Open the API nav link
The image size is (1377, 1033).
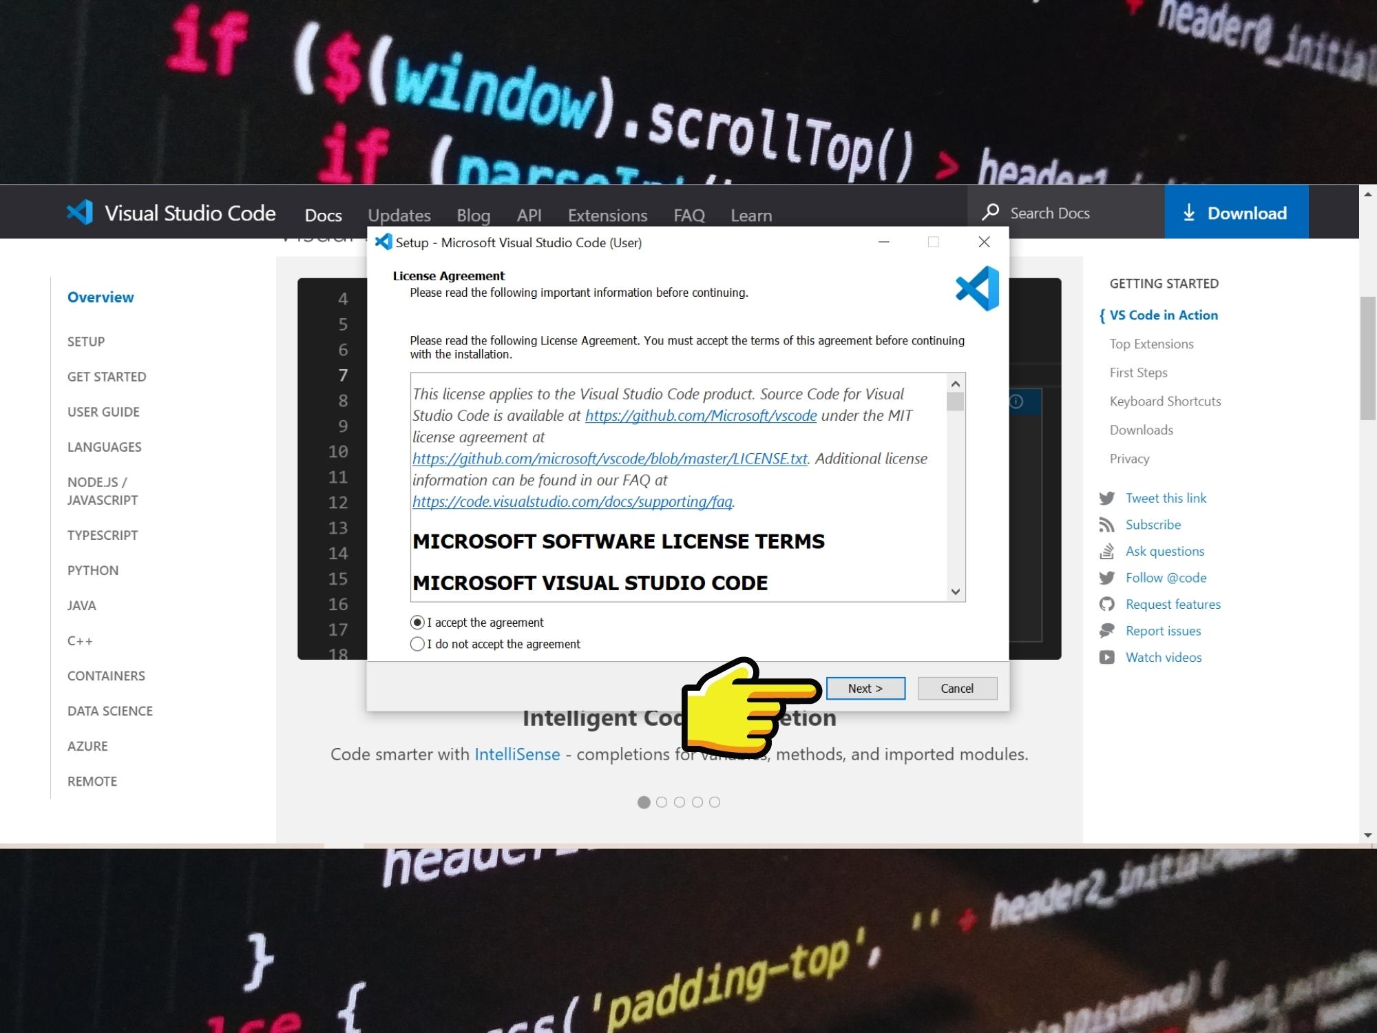tap(529, 216)
